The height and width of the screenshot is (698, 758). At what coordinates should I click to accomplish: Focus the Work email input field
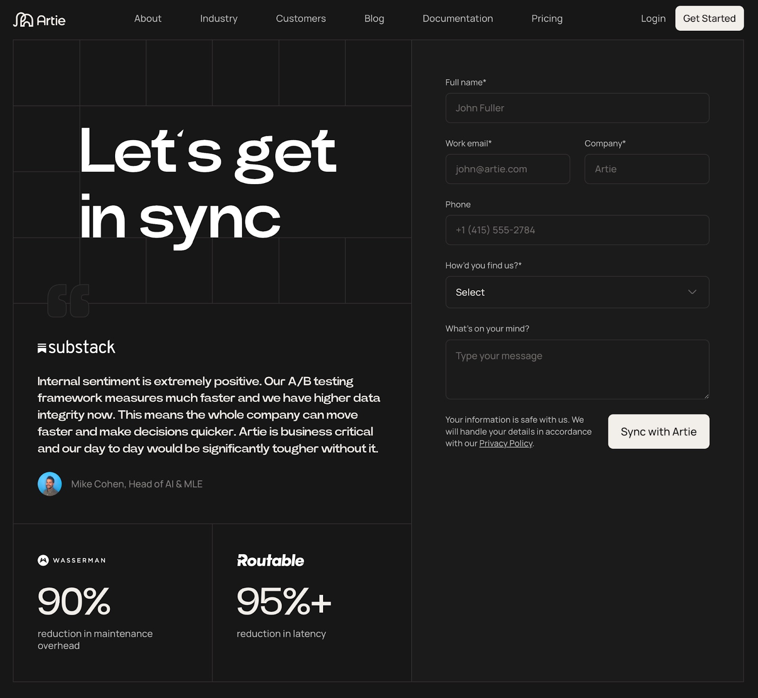507,169
